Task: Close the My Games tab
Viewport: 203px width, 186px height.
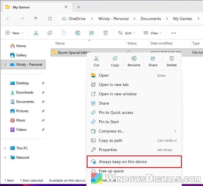Action: click(x=66, y=7)
